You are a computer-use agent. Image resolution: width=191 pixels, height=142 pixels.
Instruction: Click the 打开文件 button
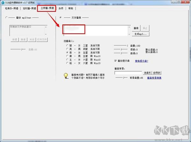tap(42, 40)
